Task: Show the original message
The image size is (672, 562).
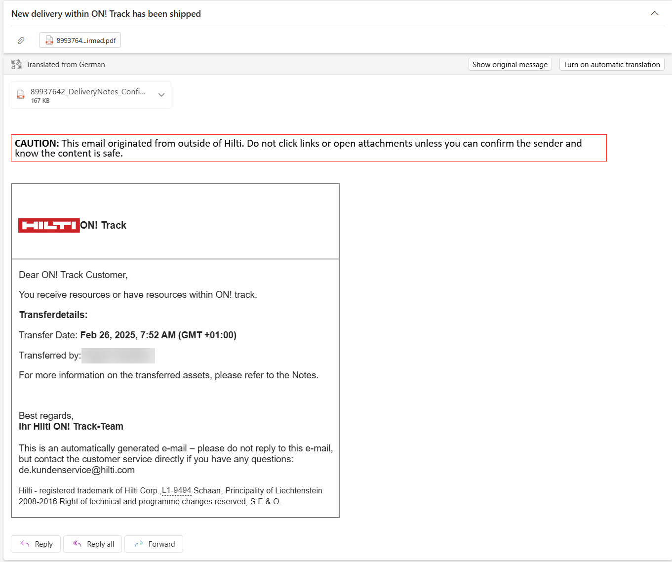Action: 510,65
